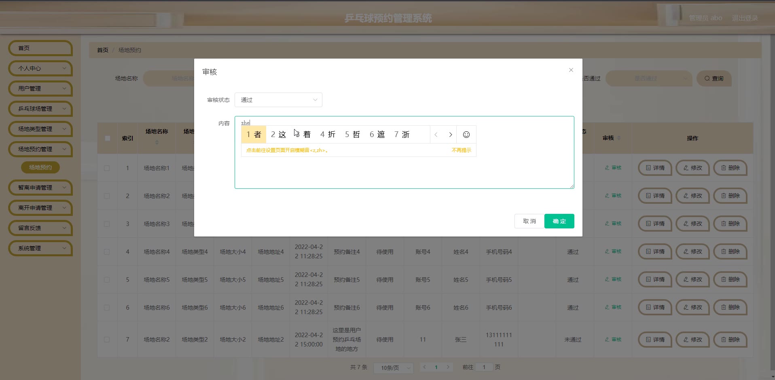Open the 审核状态 dropdown showing 通过
Image resolution: width=775 pixels, height=380 pixels.
(278, 100)
